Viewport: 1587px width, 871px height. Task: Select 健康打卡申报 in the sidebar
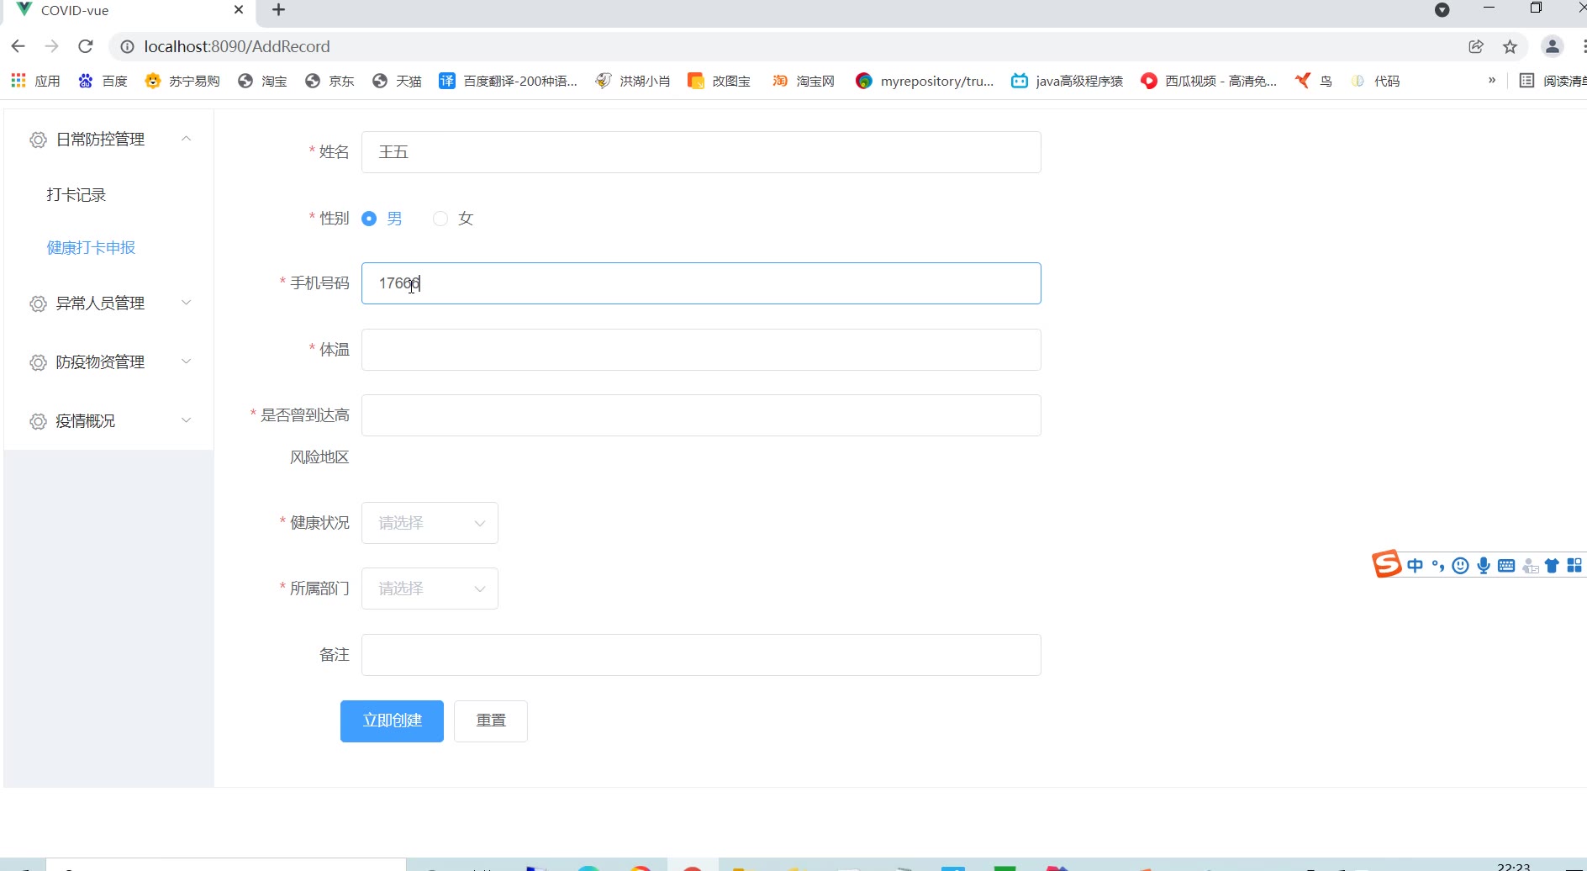[91, 247]
